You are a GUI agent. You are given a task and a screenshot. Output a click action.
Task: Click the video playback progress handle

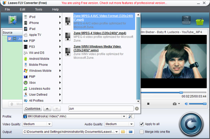click(x=181, y=92)
